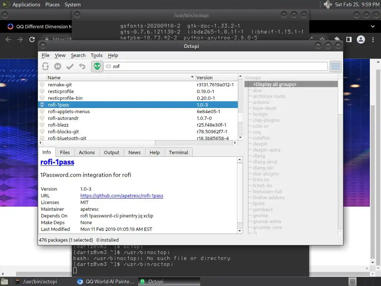Screen dimensions: 381x286
Task: Select the remake-git package row
Action: (x=138, y=85)
